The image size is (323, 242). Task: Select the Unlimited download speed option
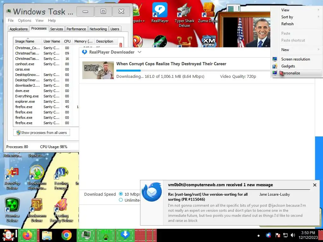121,200
